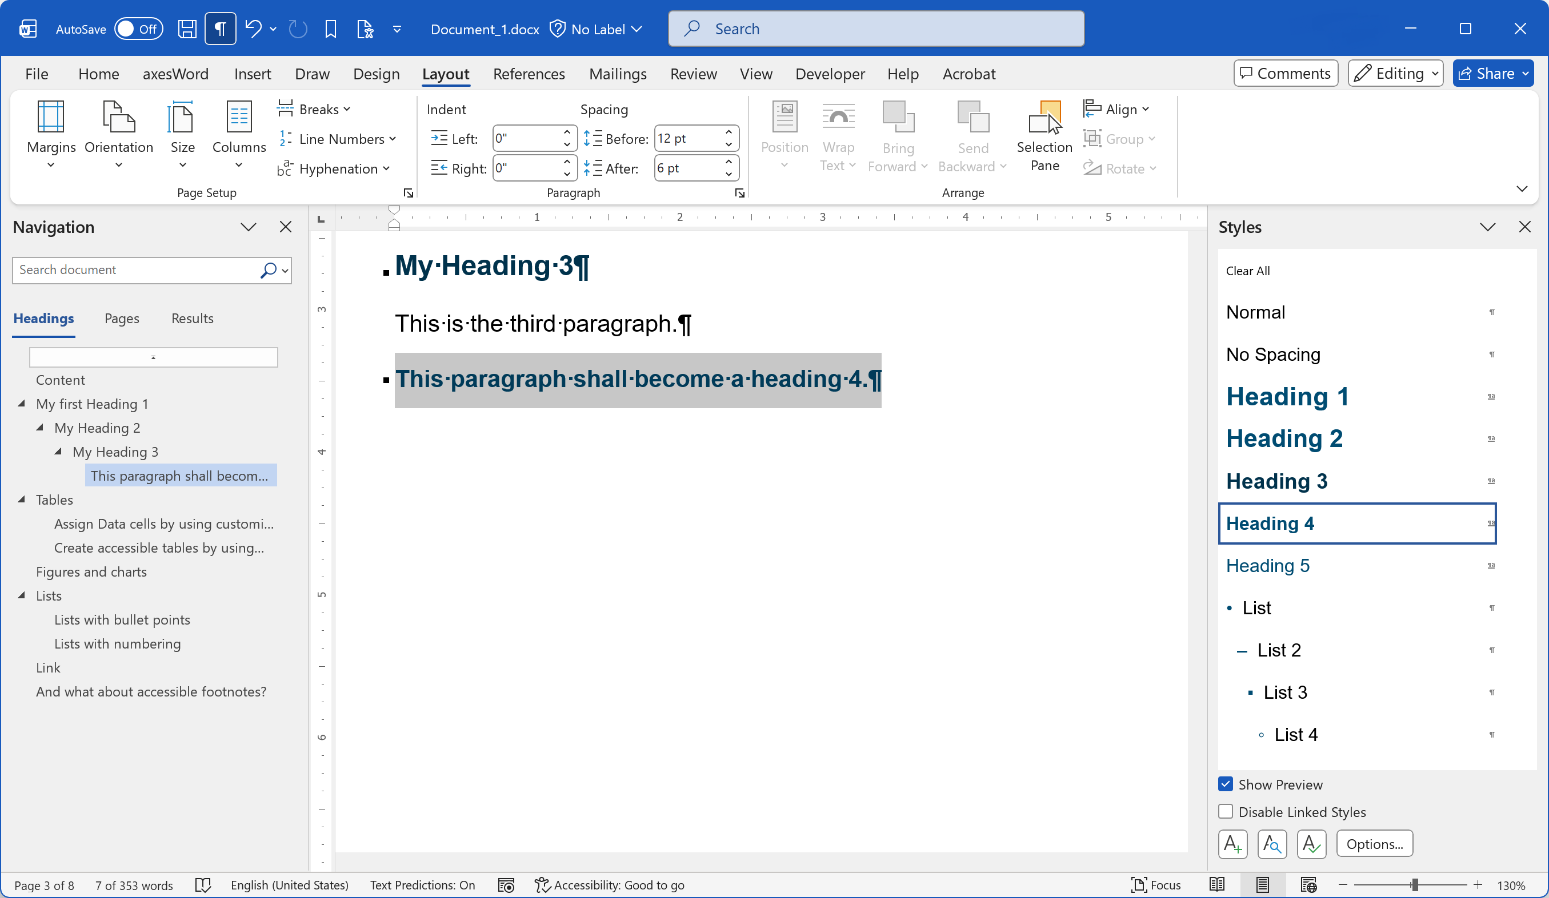Open the Align dropdown
The height and width of the screenshot is (898, 1549).
click(x=1116, y=110)
